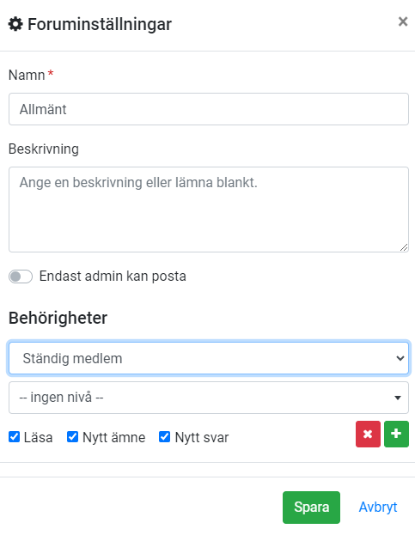Close the Foruminställningar dialog with the X
Screen dimensions: 415x535
click(403, 21)
